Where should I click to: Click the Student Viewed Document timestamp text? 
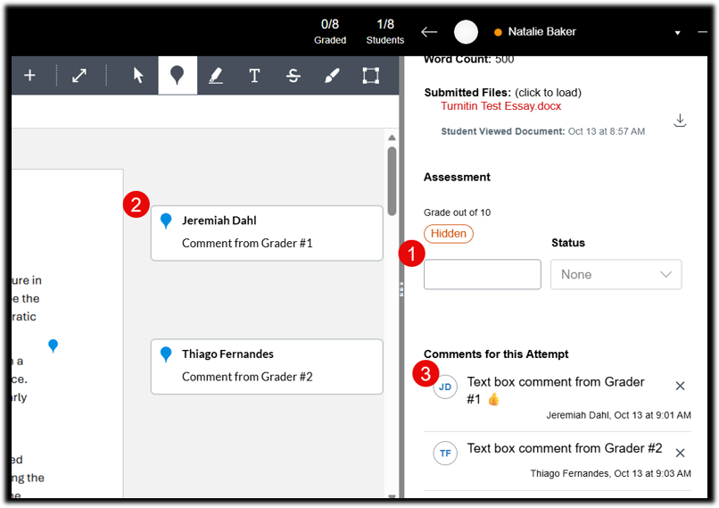[543, 132]
